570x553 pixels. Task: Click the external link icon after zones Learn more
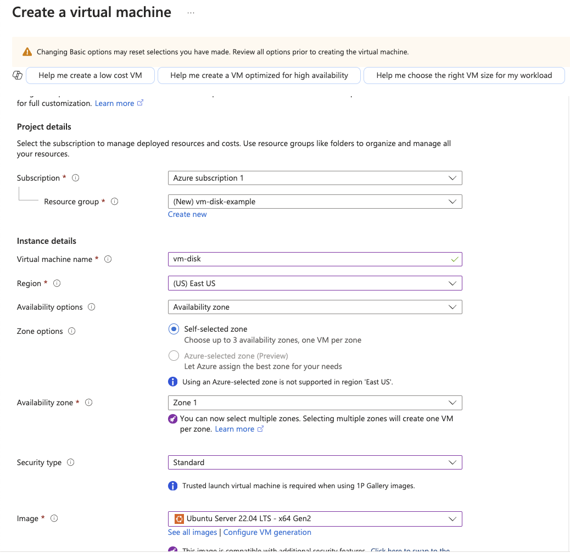click(x=260, y=429)
